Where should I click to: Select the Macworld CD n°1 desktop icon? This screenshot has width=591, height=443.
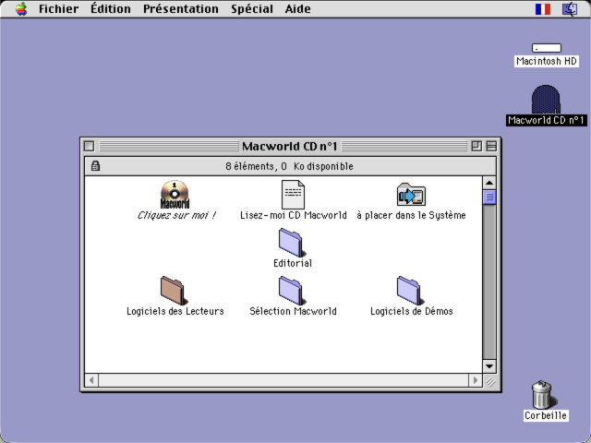546,99
